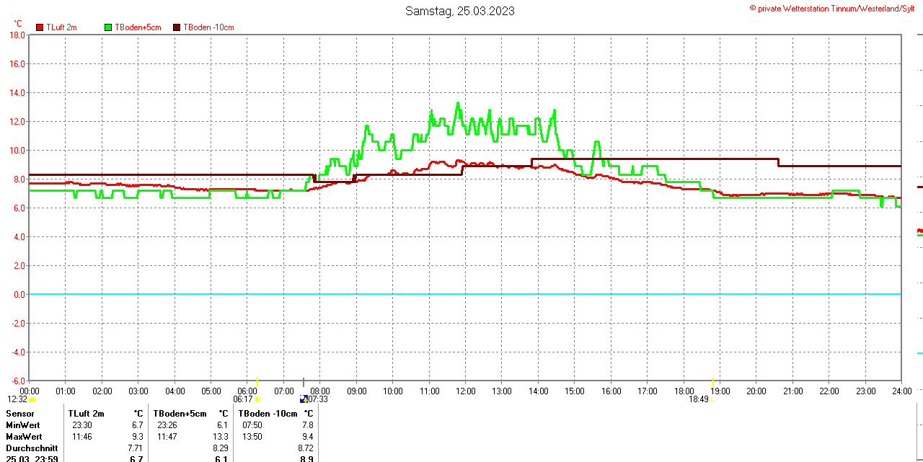The height and width of the screenshot is (462, 923).
Task: Click the yellow sunset tick on the time axis
Action: [712, 382]
